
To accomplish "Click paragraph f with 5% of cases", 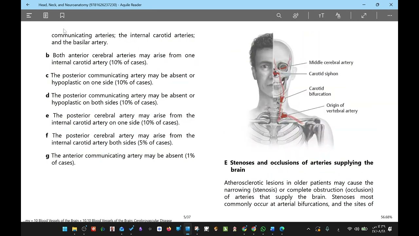I will tap(120, 139).
